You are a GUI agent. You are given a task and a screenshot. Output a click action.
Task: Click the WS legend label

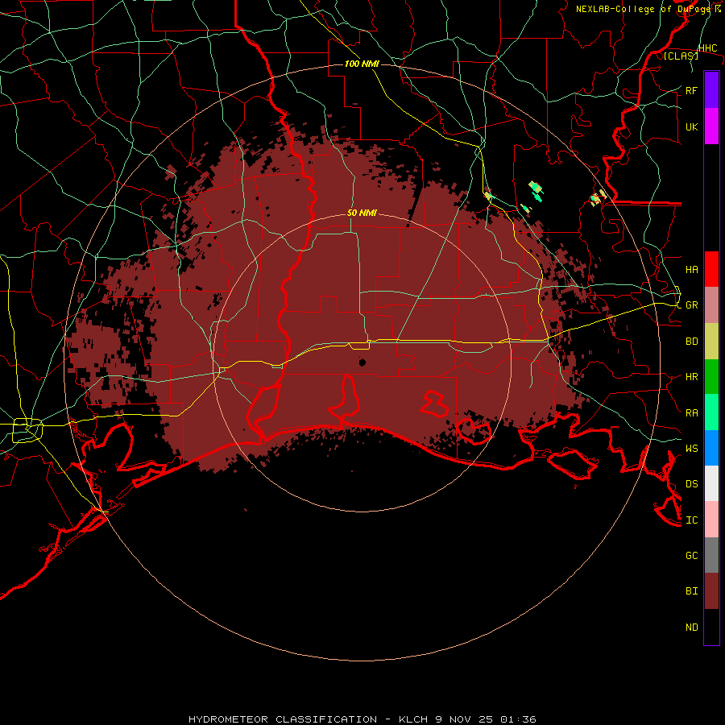[691, 448]
